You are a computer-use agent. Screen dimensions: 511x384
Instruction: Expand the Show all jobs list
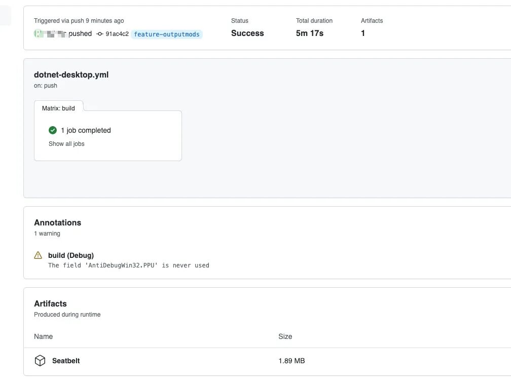(66, 144)
